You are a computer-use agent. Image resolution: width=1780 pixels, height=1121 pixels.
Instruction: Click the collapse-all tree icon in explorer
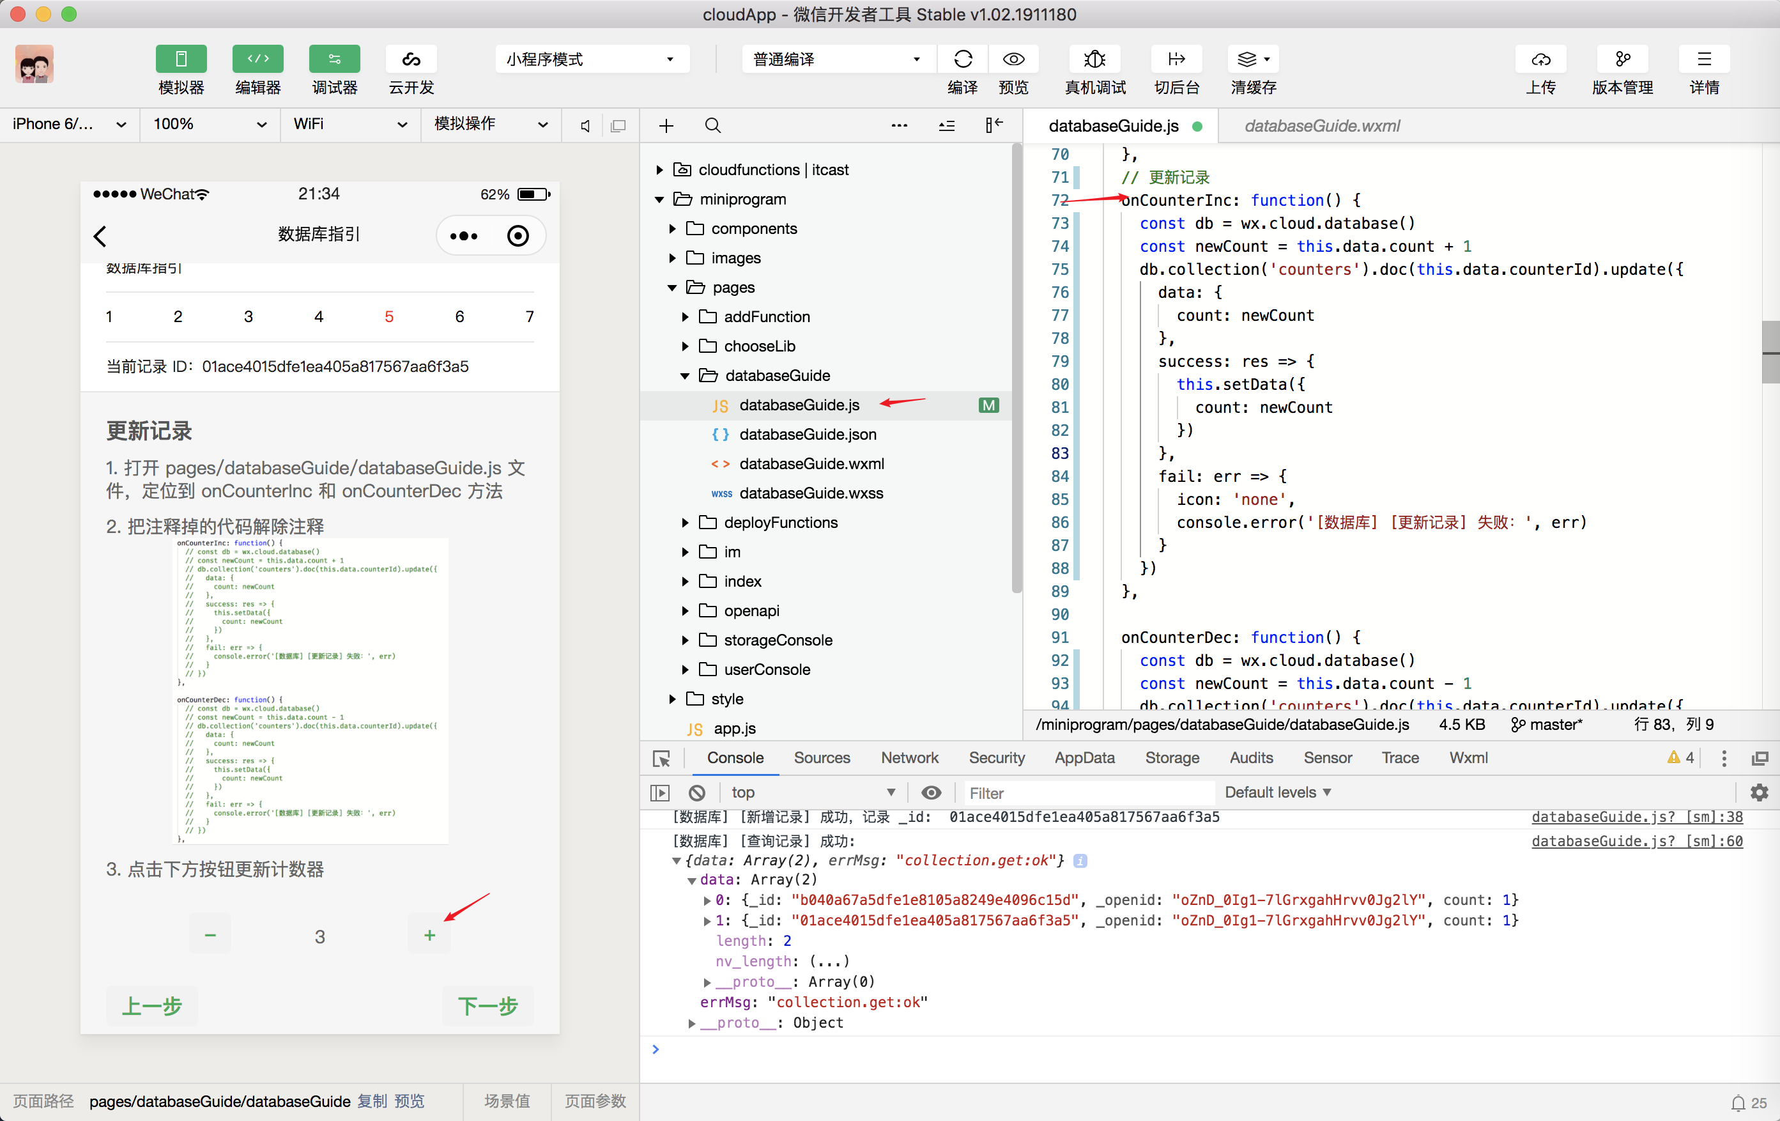coord(946,126)
